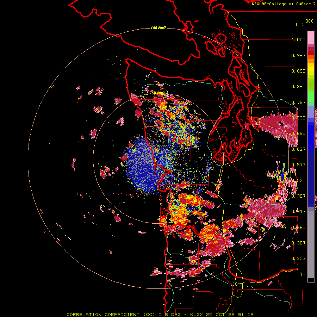Click the black radar site dot at center

tap(158, 159)
